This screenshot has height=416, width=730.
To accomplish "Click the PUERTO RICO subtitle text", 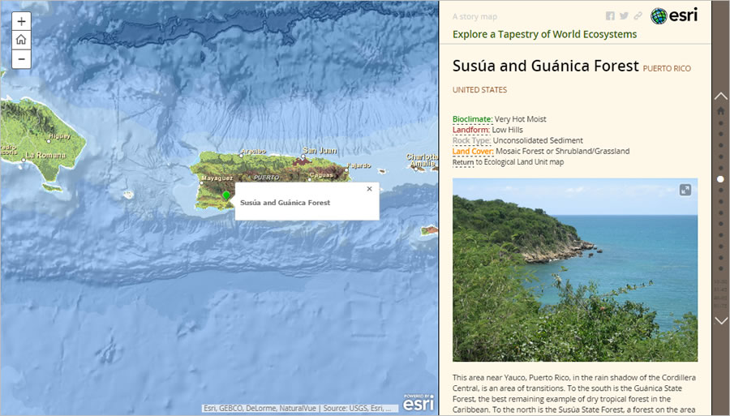I will 667,68.
